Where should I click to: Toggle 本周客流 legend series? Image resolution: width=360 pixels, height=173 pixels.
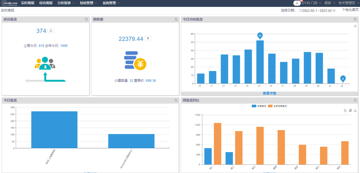pos(259,106)
